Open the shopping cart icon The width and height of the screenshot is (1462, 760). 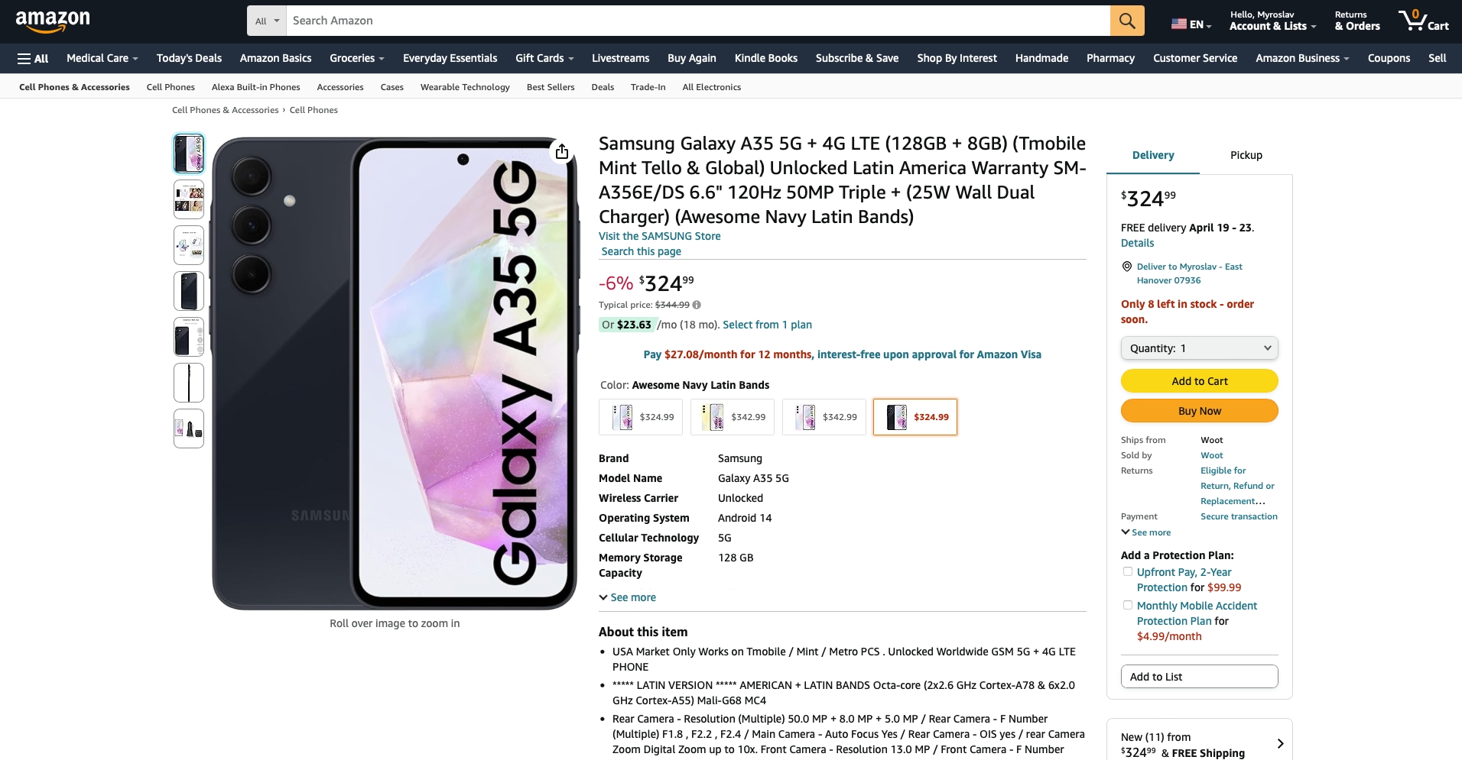coord(1423,21)
